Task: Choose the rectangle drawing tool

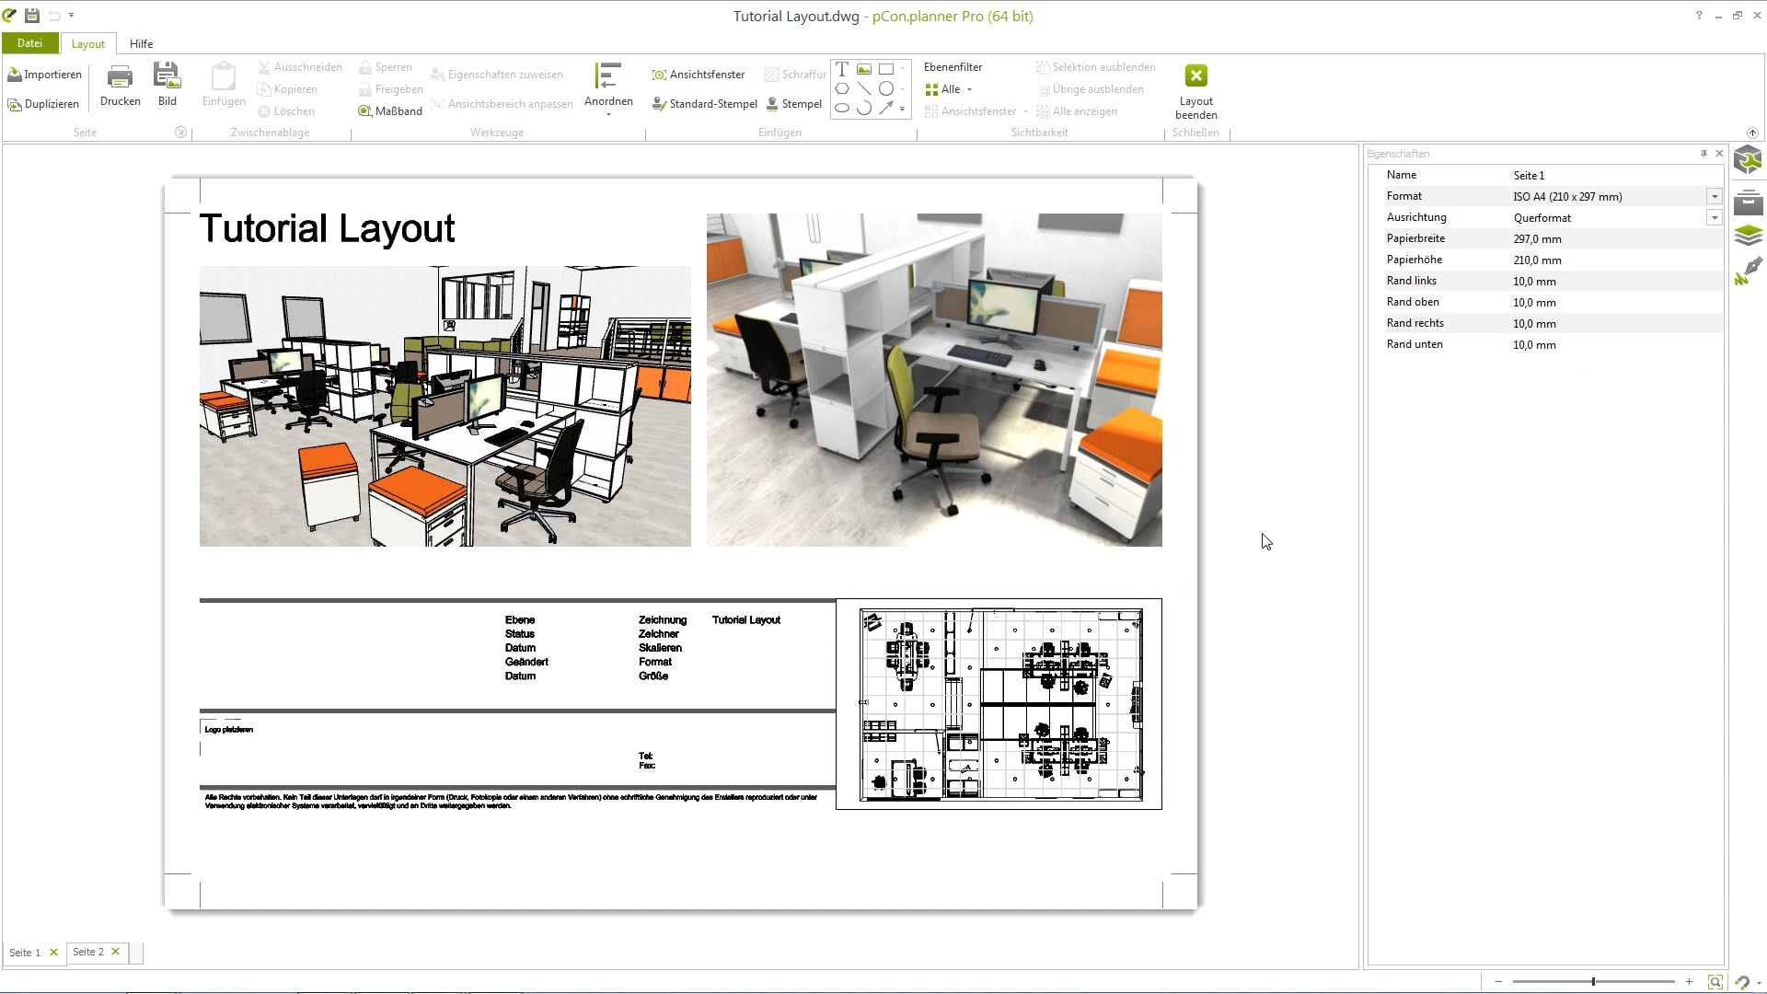Action: [886, 68]
